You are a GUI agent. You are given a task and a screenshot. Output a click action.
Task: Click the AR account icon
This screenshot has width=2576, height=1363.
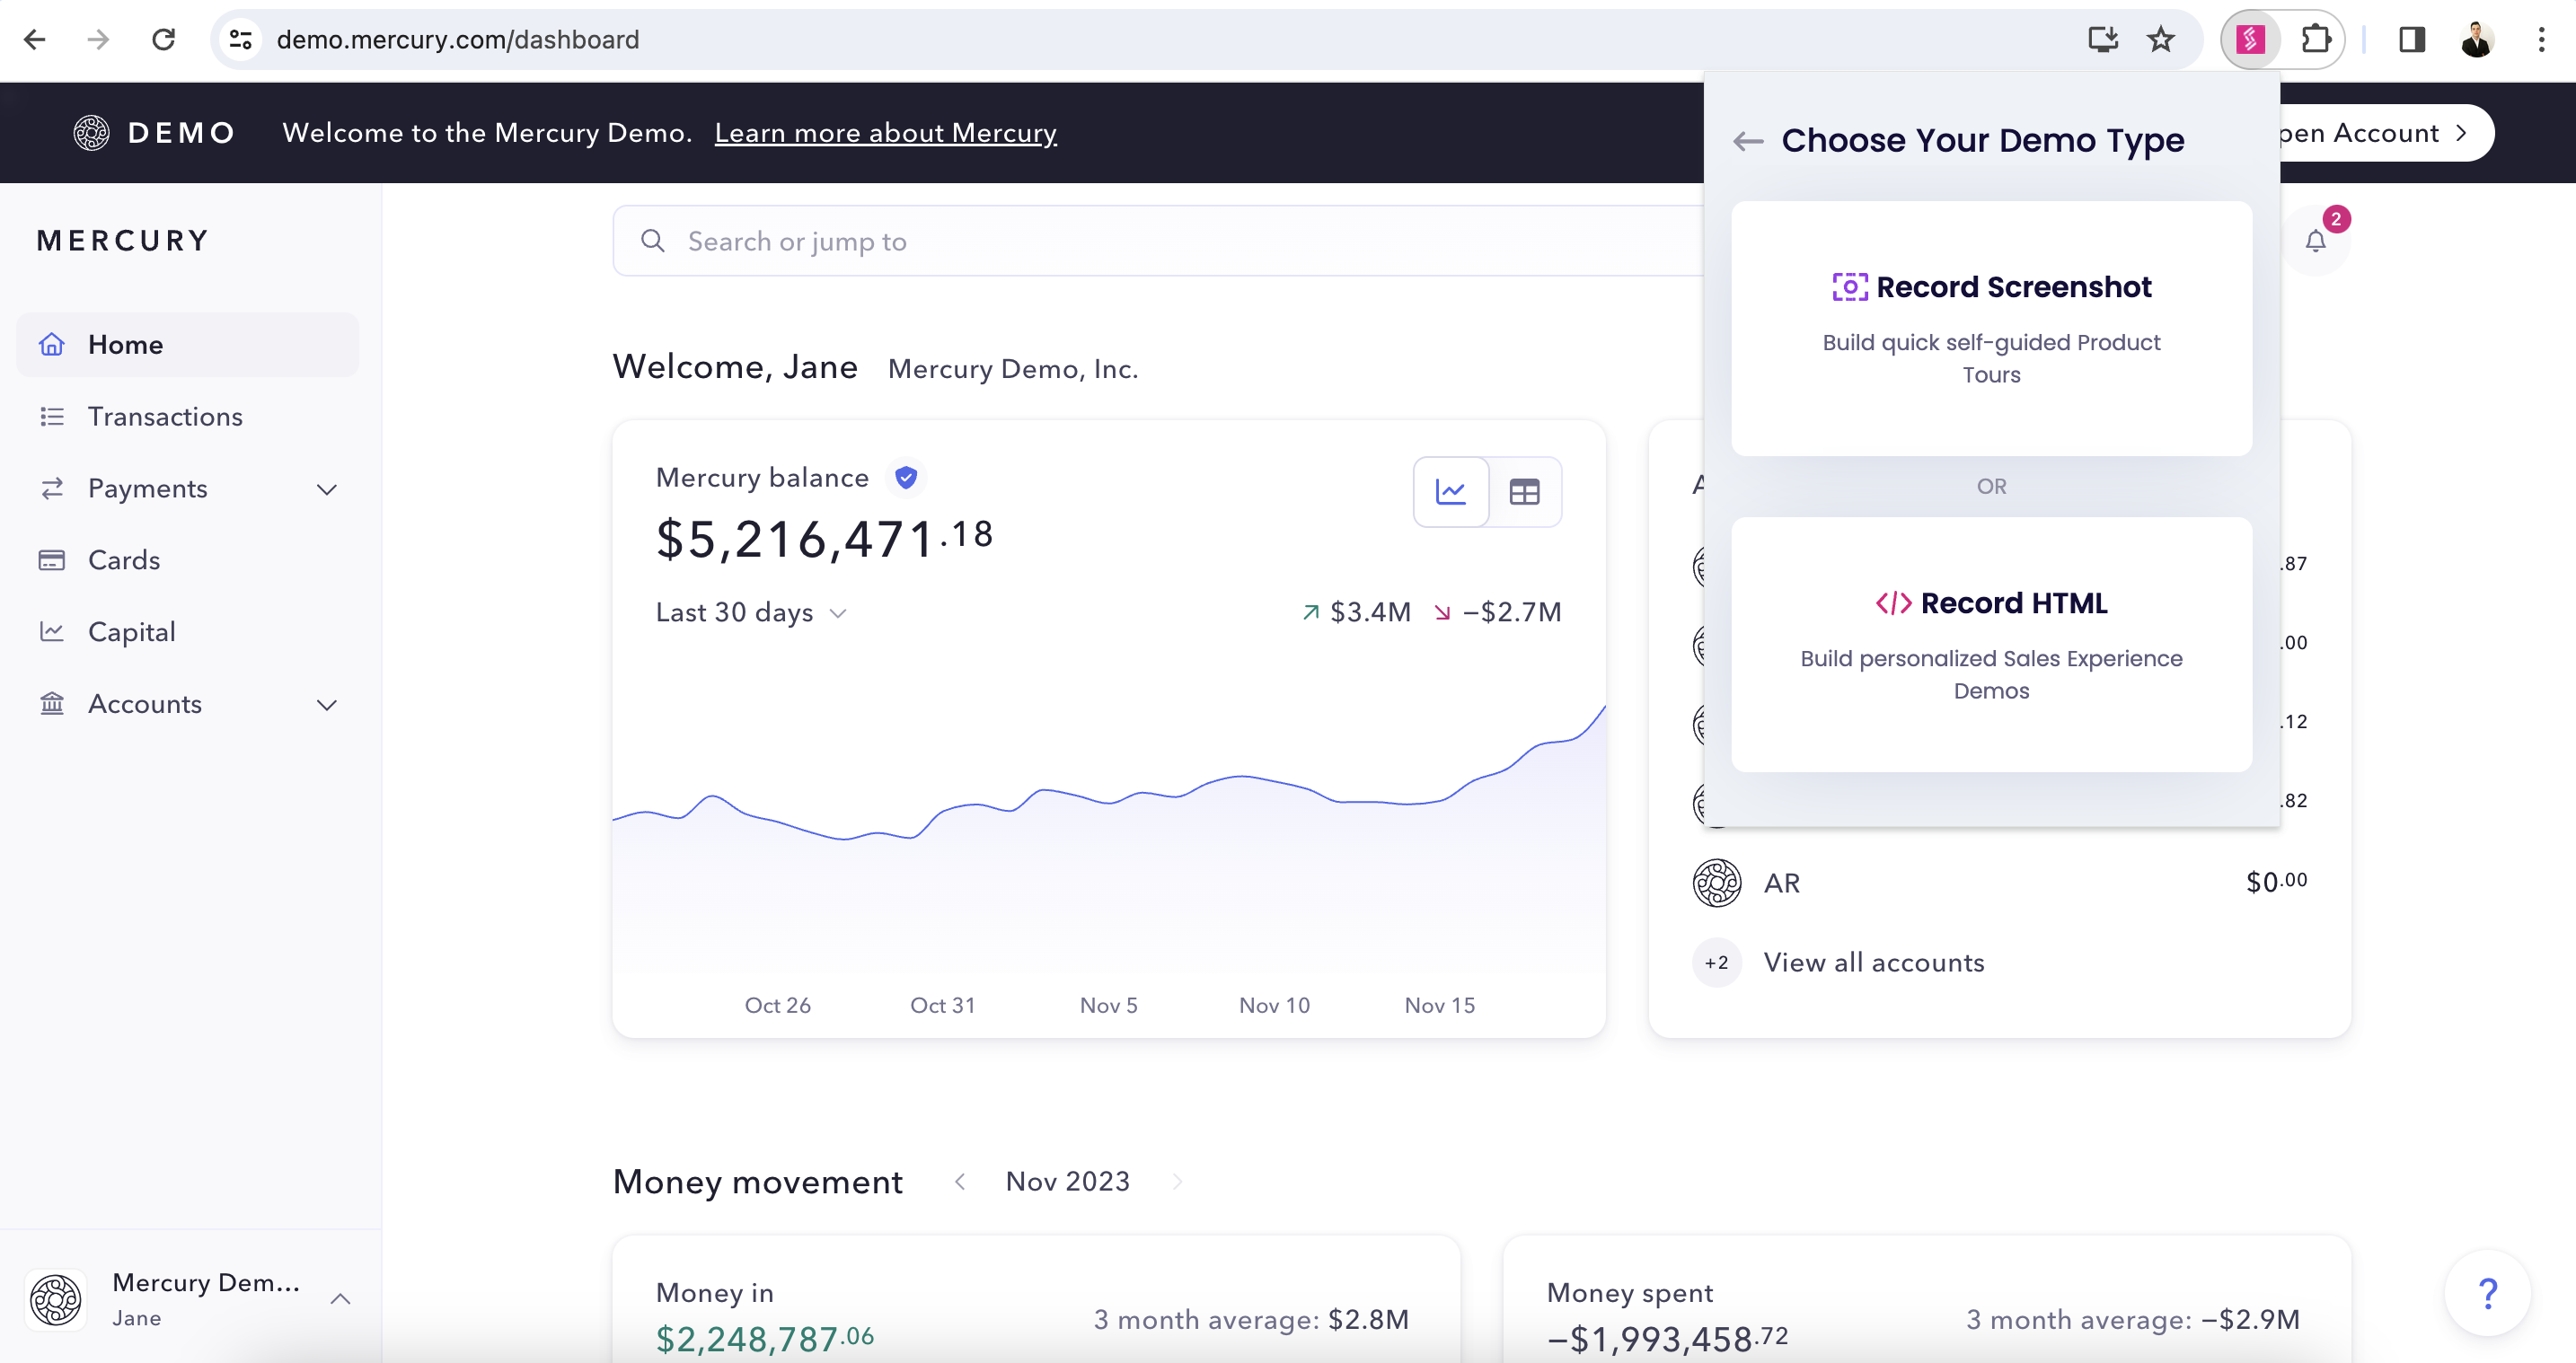pyautogui.click(x=1717, y=884)
